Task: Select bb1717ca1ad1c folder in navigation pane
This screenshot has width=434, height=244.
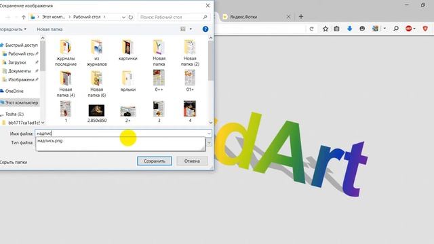Action: pyautogui.click(x=24, y=123)
